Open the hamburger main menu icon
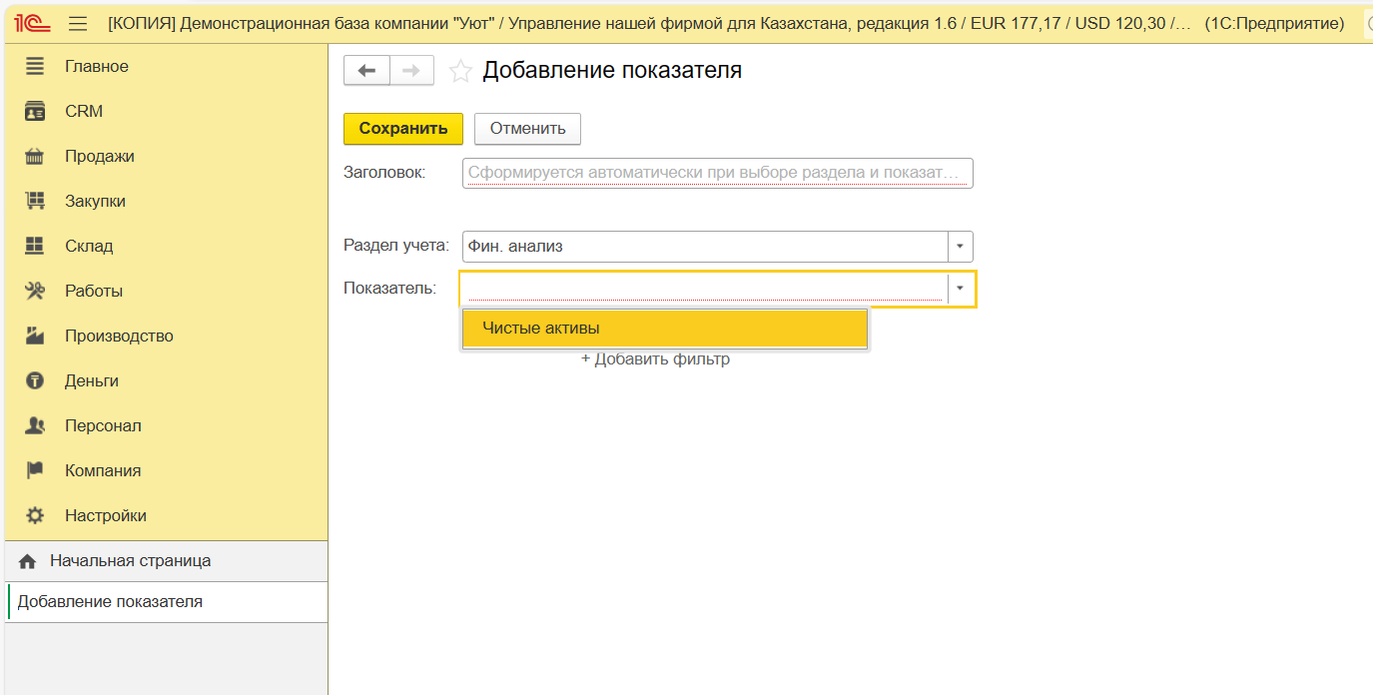This screenshot has width=1373, height=695. (78, 23)
